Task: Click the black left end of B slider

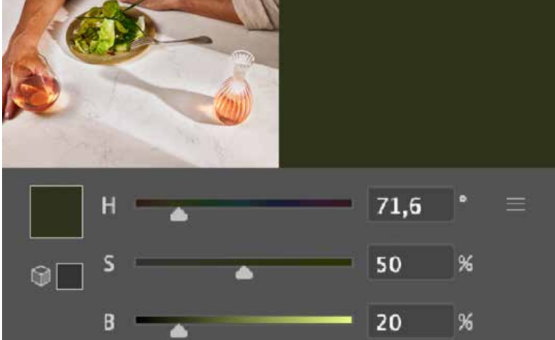Action: [x=142, y=320]
